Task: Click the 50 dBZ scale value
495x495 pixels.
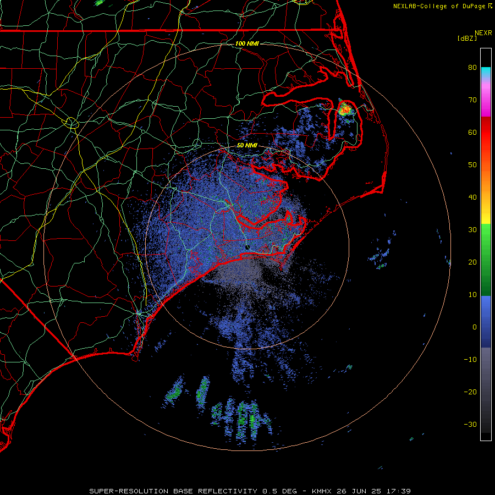Action: point(472,165)
